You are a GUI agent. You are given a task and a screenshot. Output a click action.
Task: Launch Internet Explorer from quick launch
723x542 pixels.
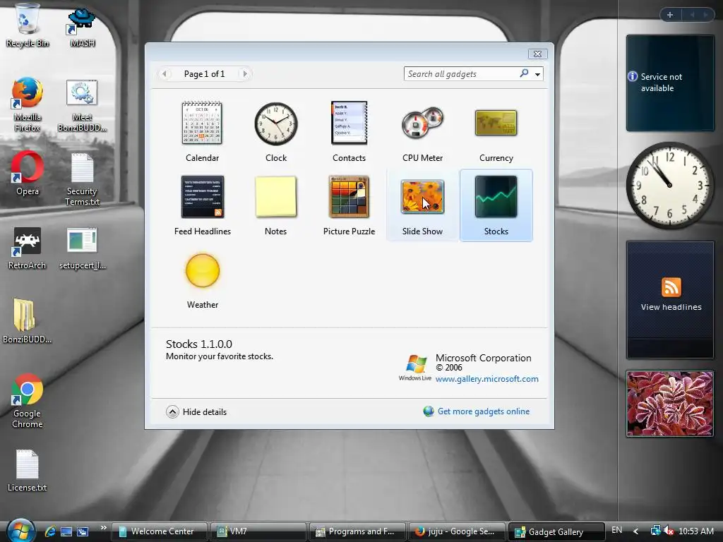(50, 531)
